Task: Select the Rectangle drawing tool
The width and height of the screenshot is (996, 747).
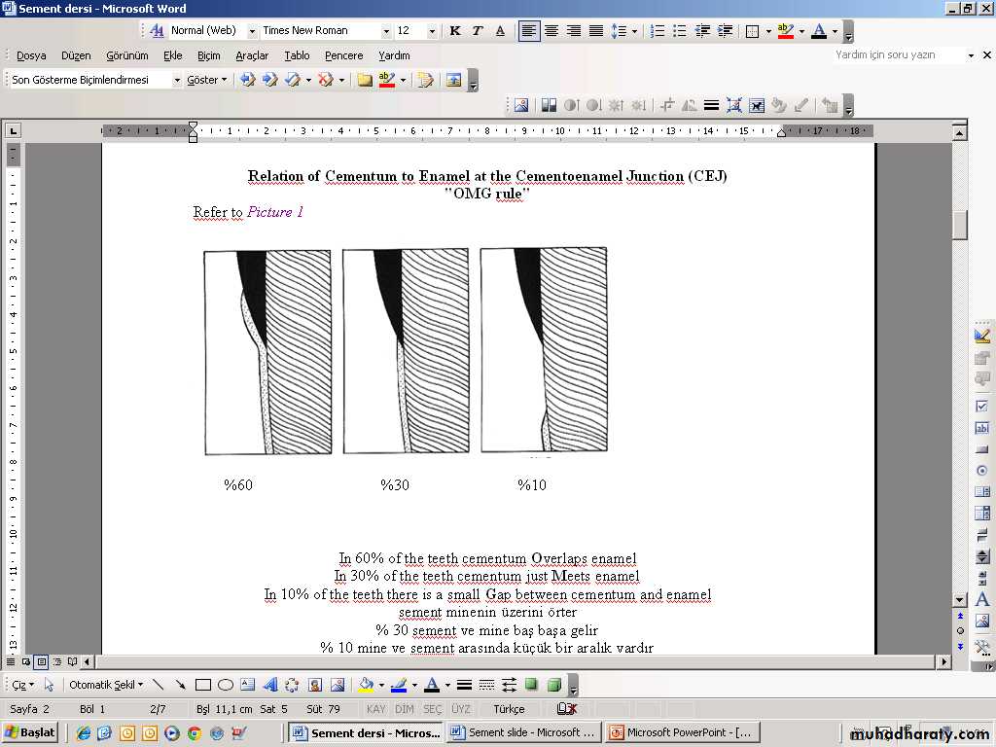Action: [x=203, y=685]
